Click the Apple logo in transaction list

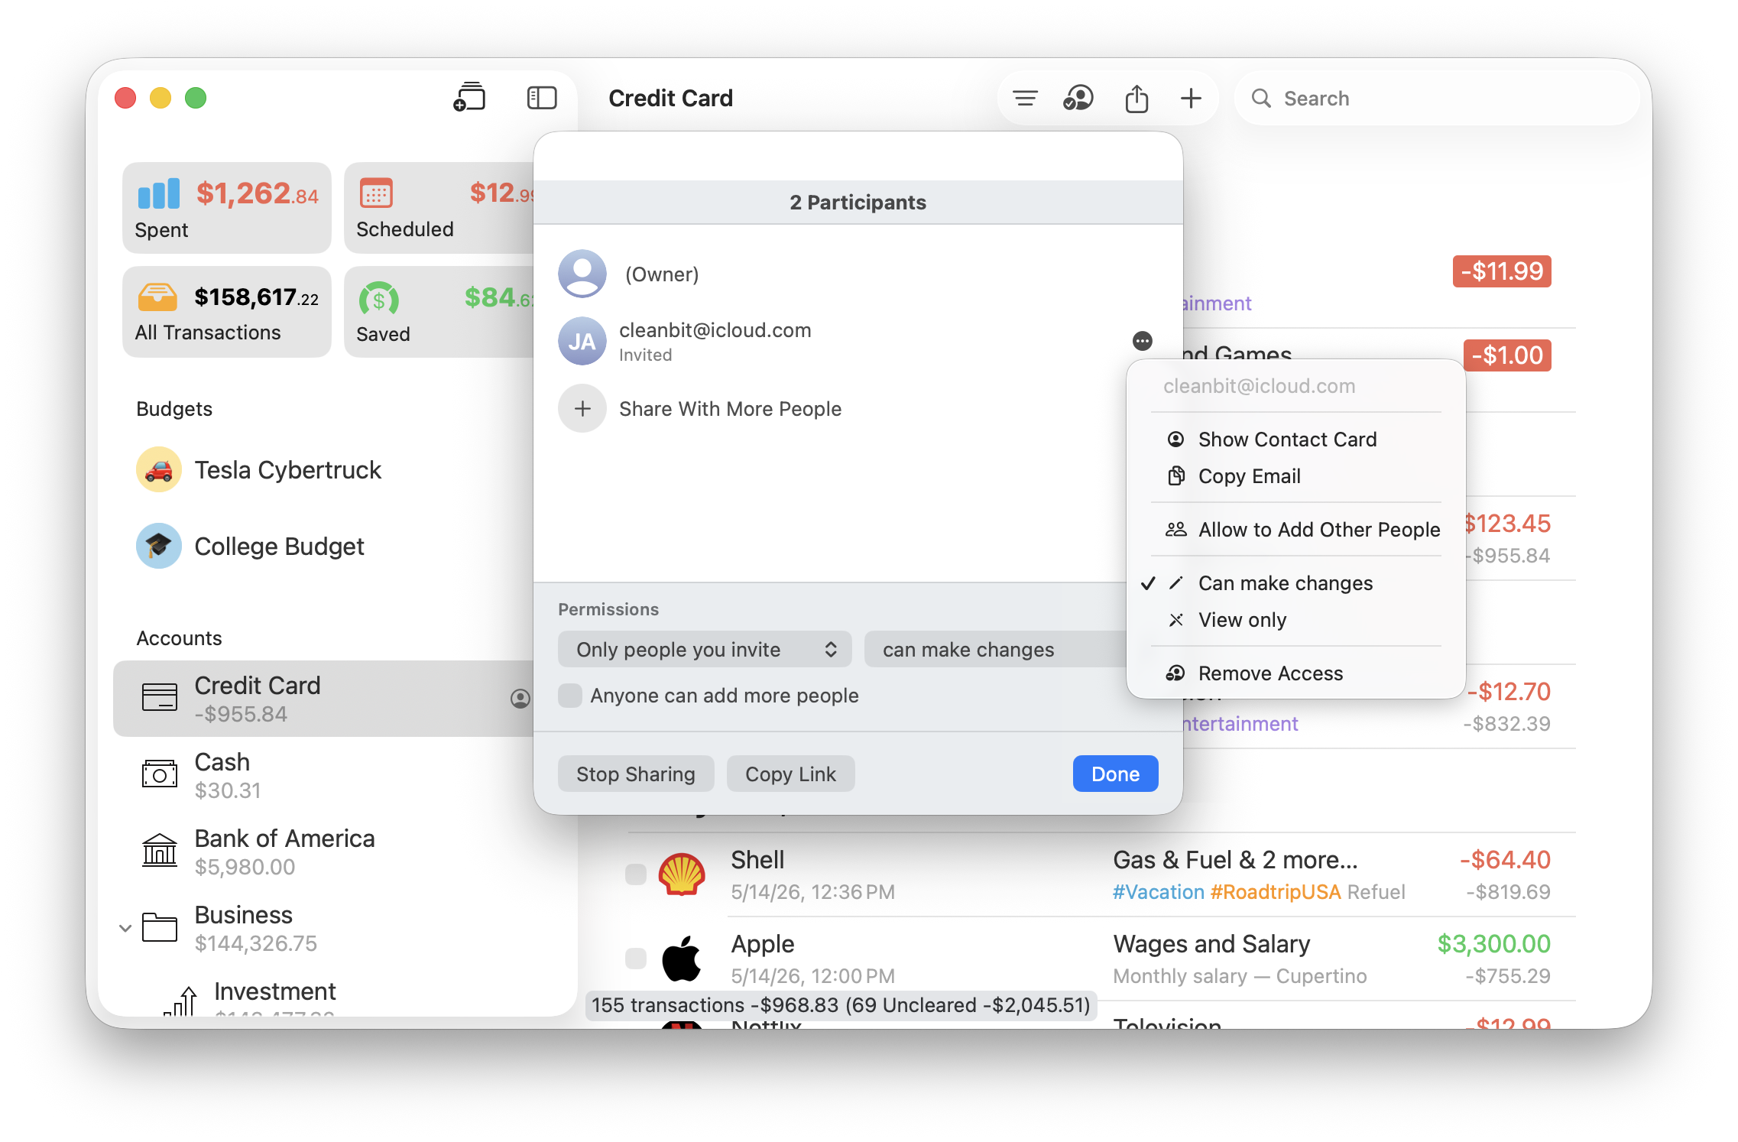682,957
